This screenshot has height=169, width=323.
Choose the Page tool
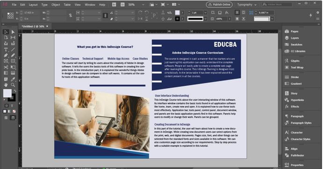coord(6,37)
